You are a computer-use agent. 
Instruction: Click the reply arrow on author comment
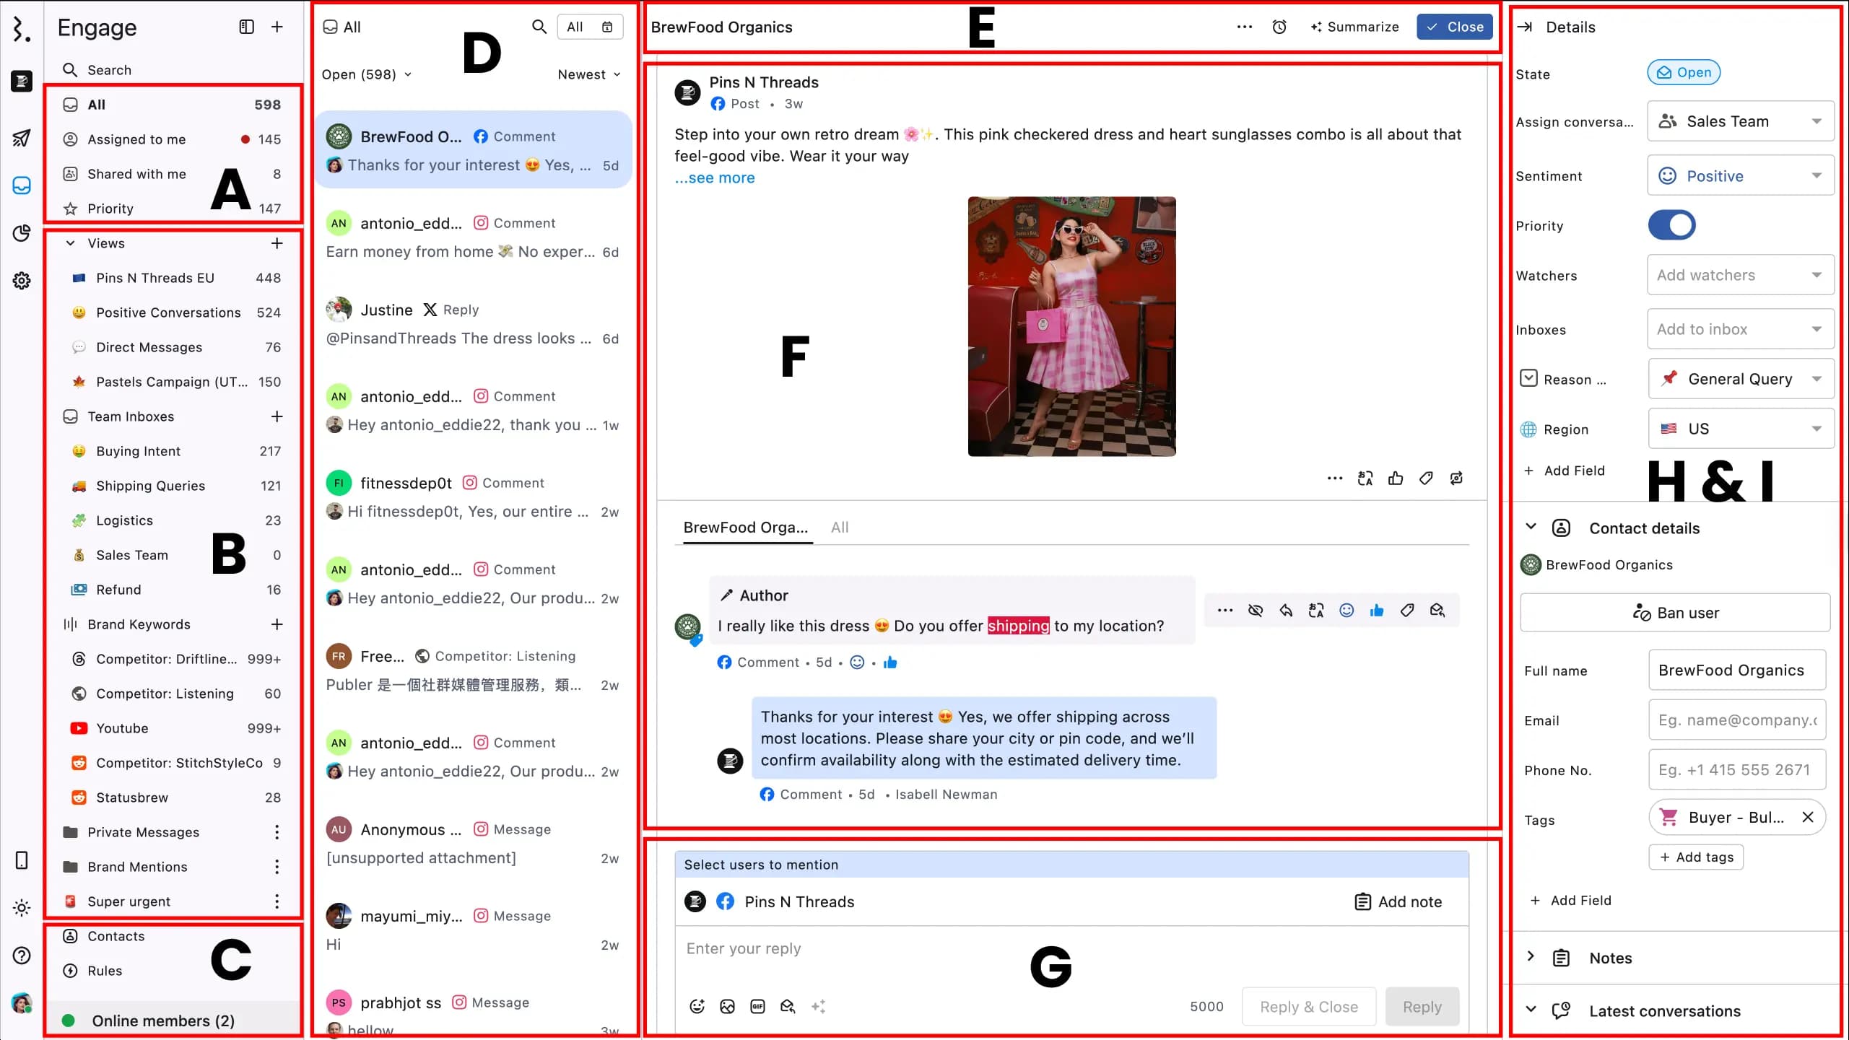coord(1286,611)
